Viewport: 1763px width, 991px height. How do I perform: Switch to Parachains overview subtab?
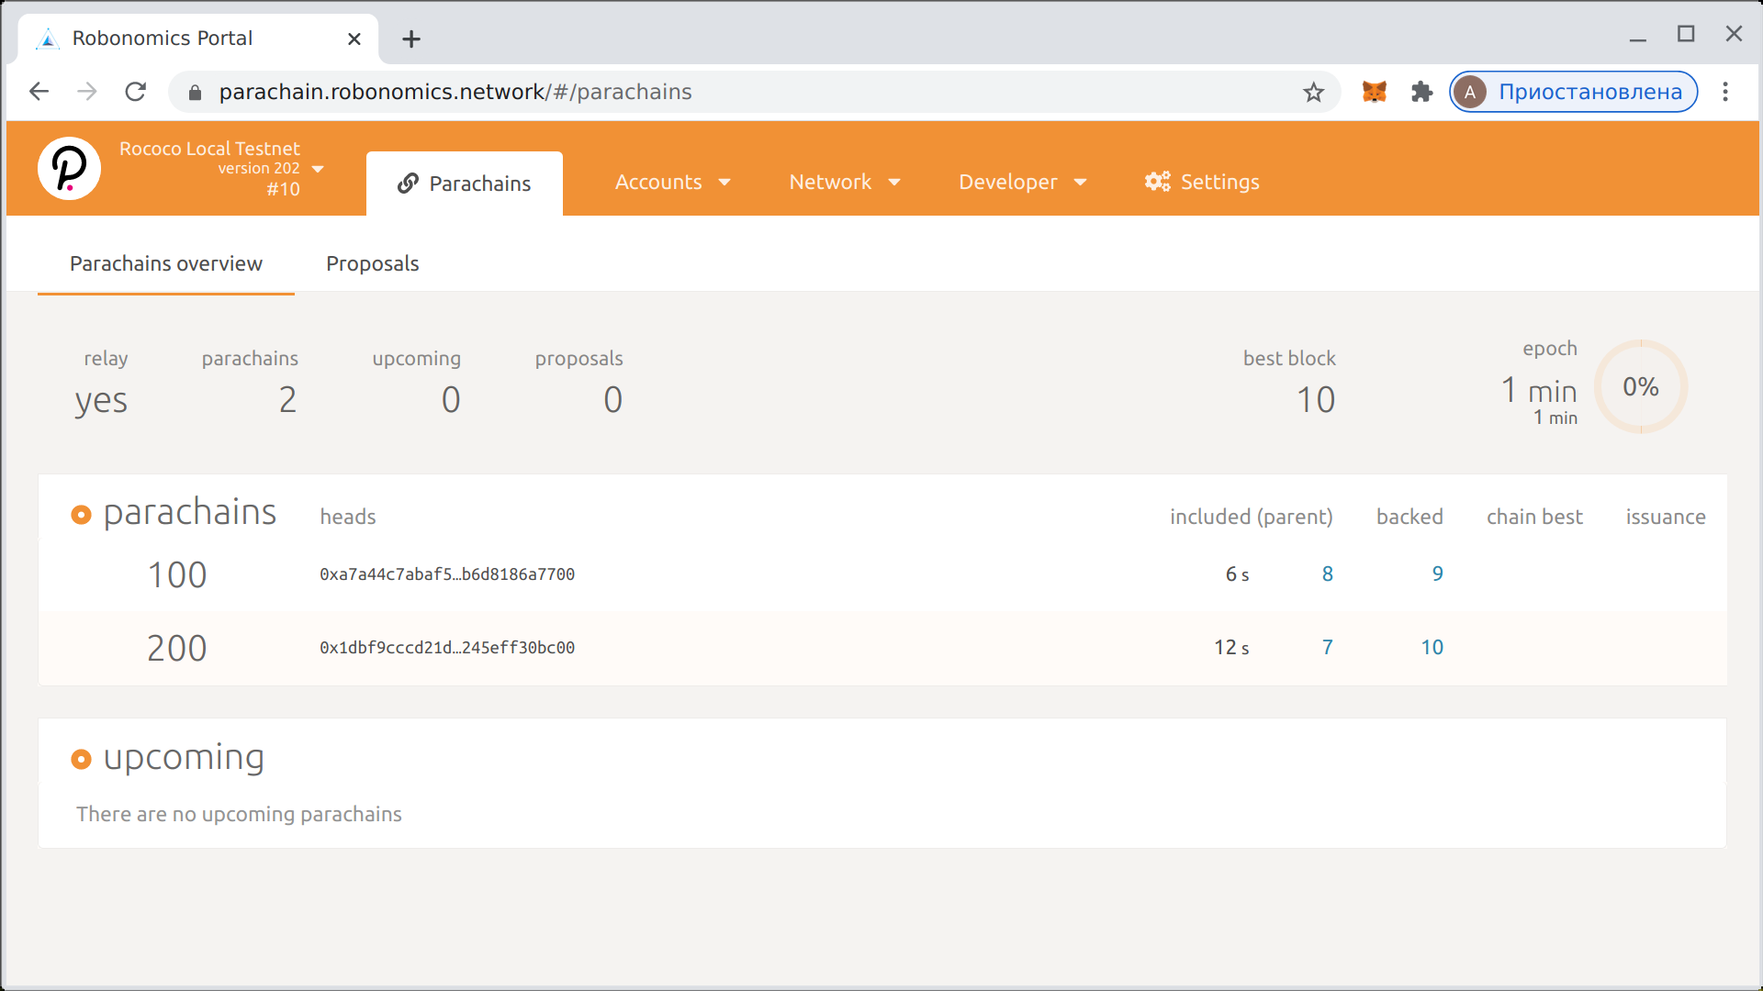tap(166, 263)
